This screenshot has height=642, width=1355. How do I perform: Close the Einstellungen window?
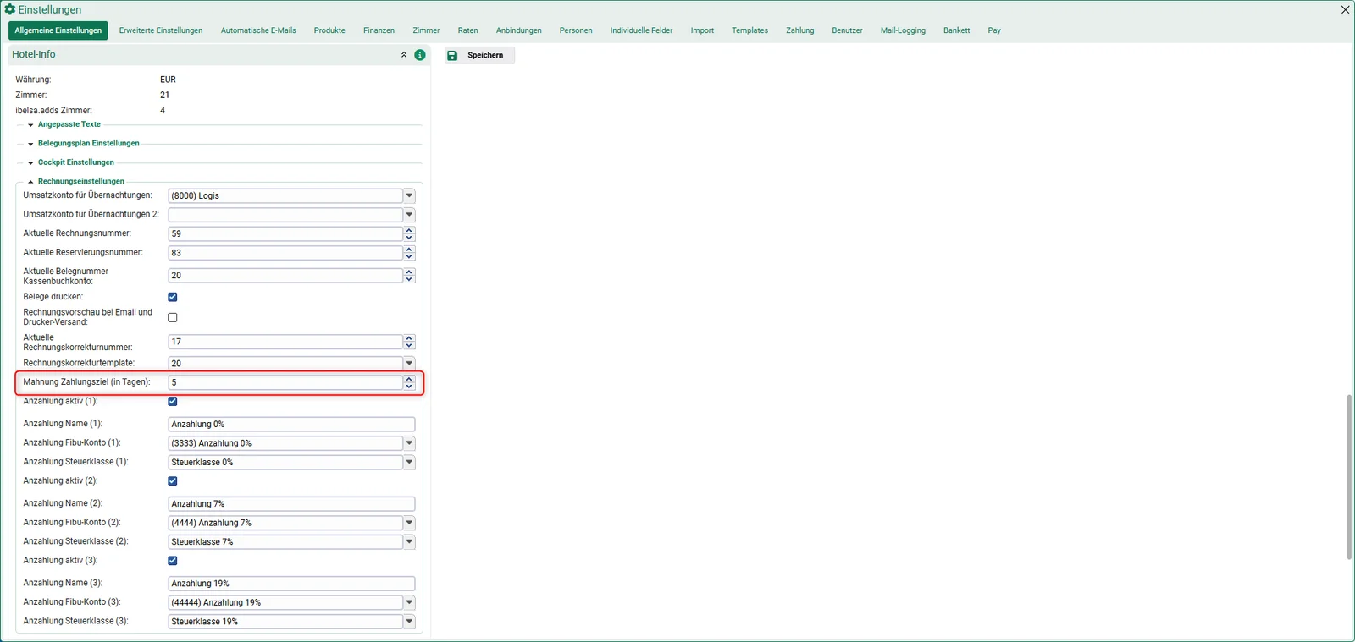click(1345, 9)
